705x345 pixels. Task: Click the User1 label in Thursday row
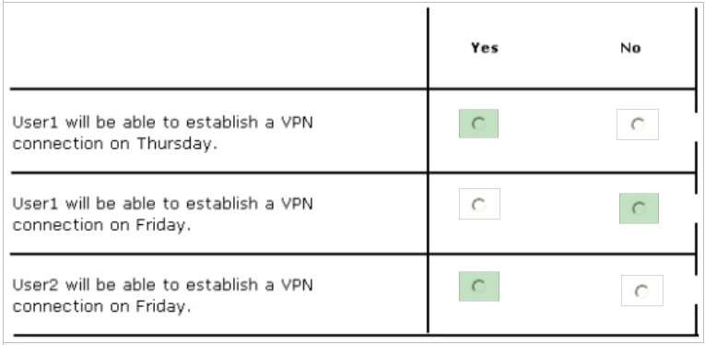(x=35, y=123)
